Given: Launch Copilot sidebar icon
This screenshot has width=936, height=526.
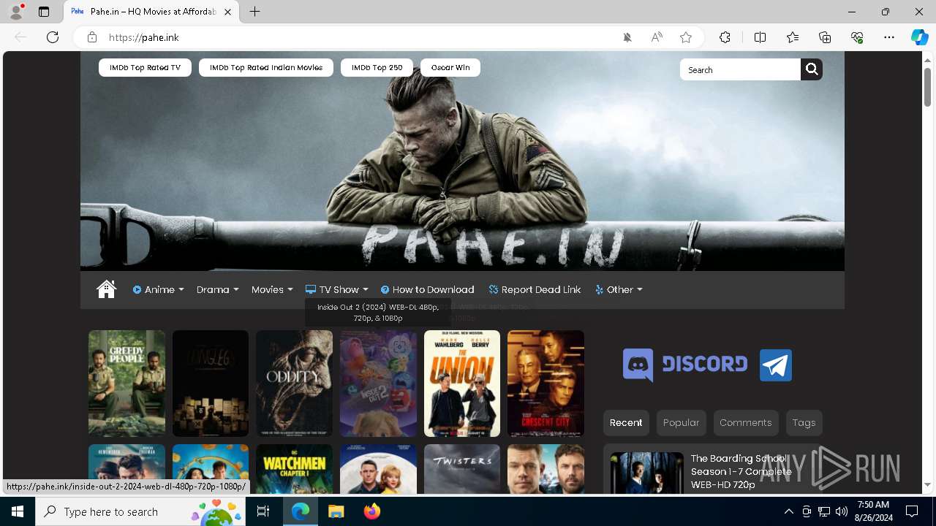Looking at the screenshot, I should (919, 37).
